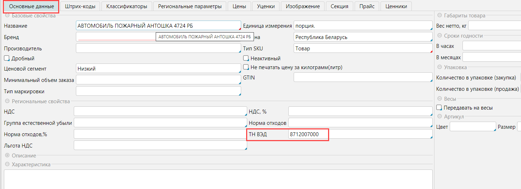Collapse the Базовые свойства section
Screen dimensions: 521x189
[7, 16]
